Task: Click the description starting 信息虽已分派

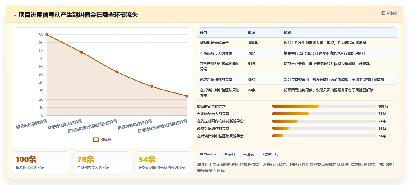Action: tap(327, 64)
